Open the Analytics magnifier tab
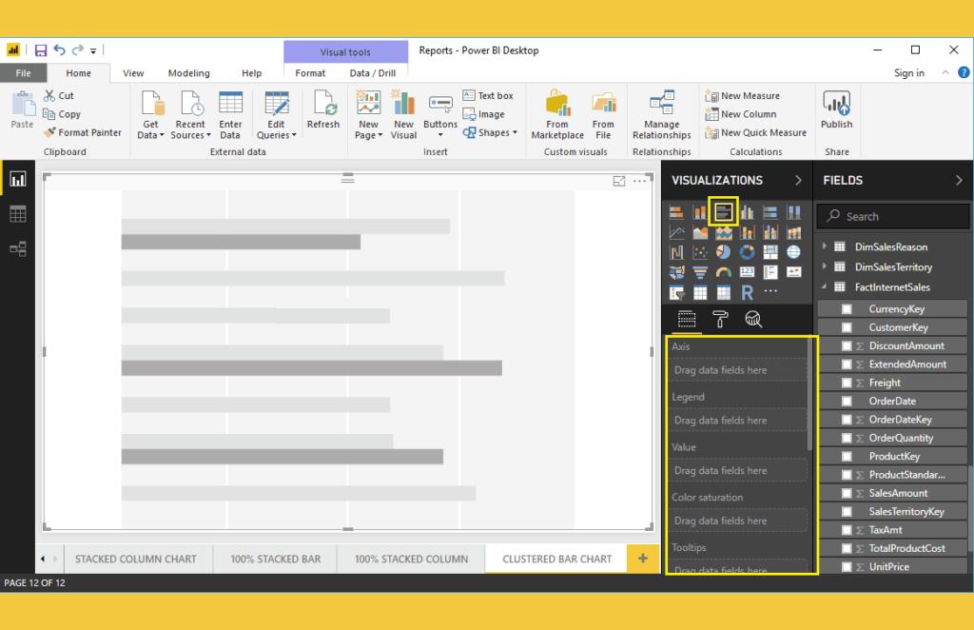974x630 pixels. coord(752,319)
